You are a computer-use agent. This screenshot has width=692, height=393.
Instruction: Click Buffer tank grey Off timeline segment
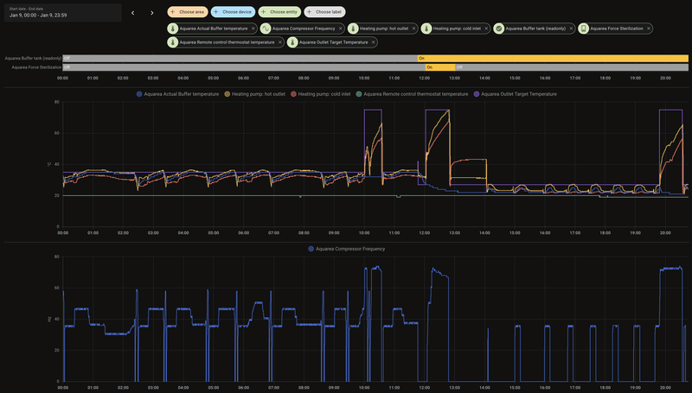click(240, 58)
